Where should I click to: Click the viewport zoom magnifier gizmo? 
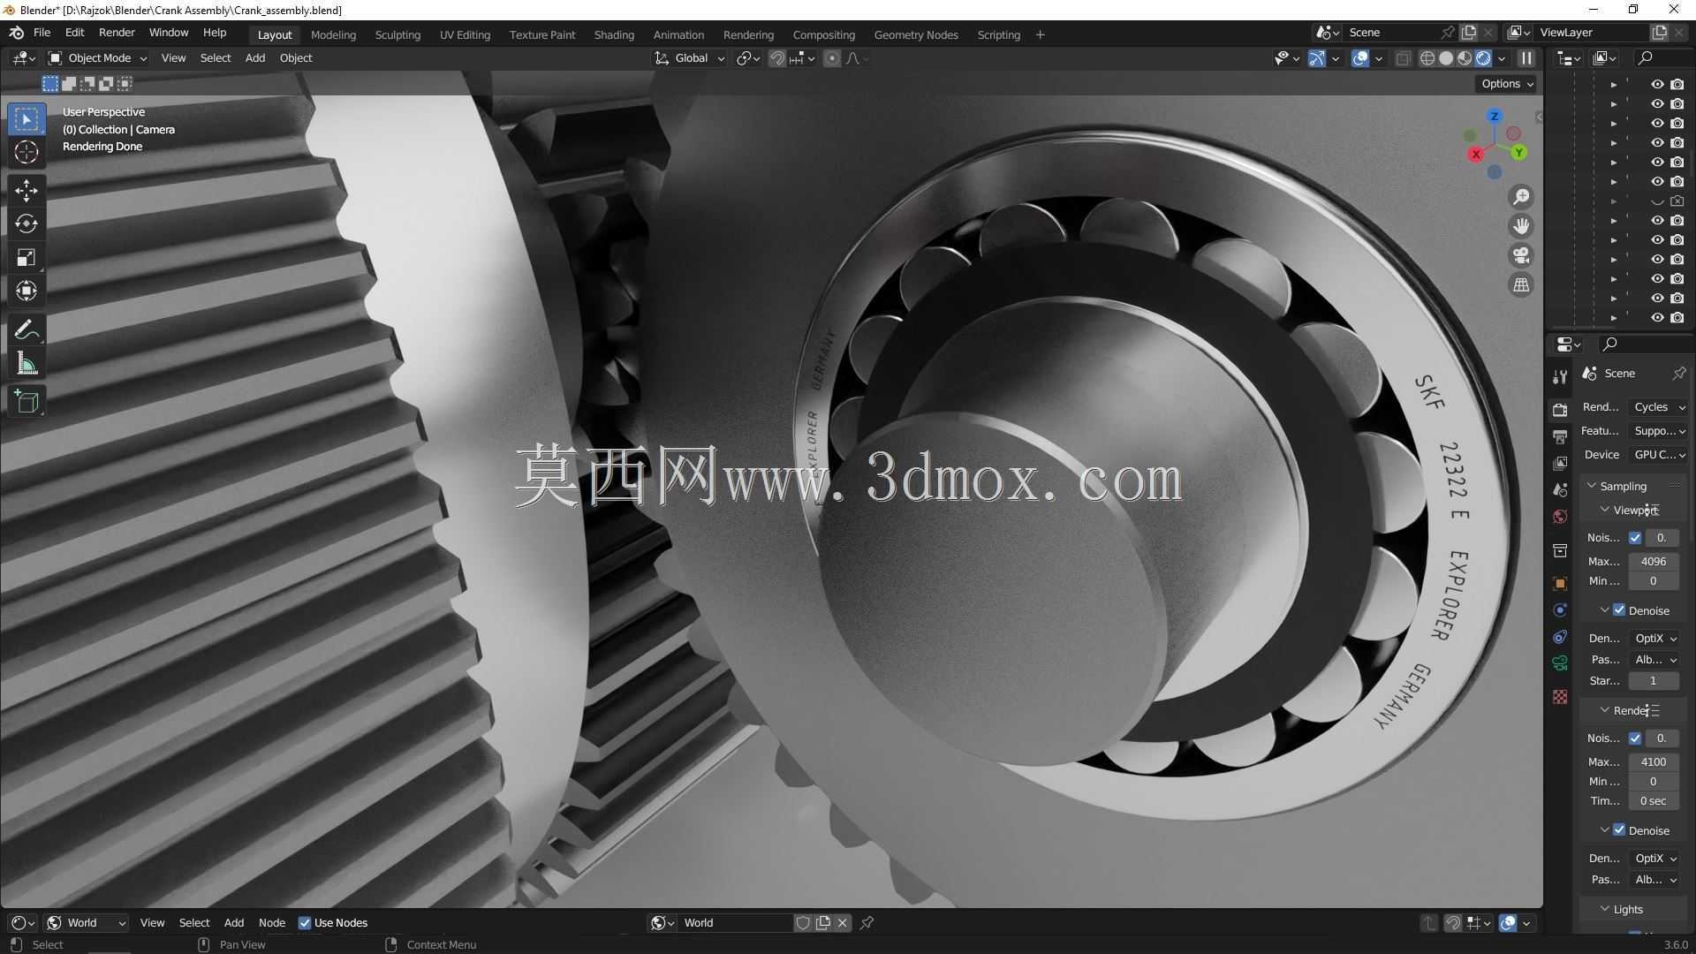coord(1521,196)
